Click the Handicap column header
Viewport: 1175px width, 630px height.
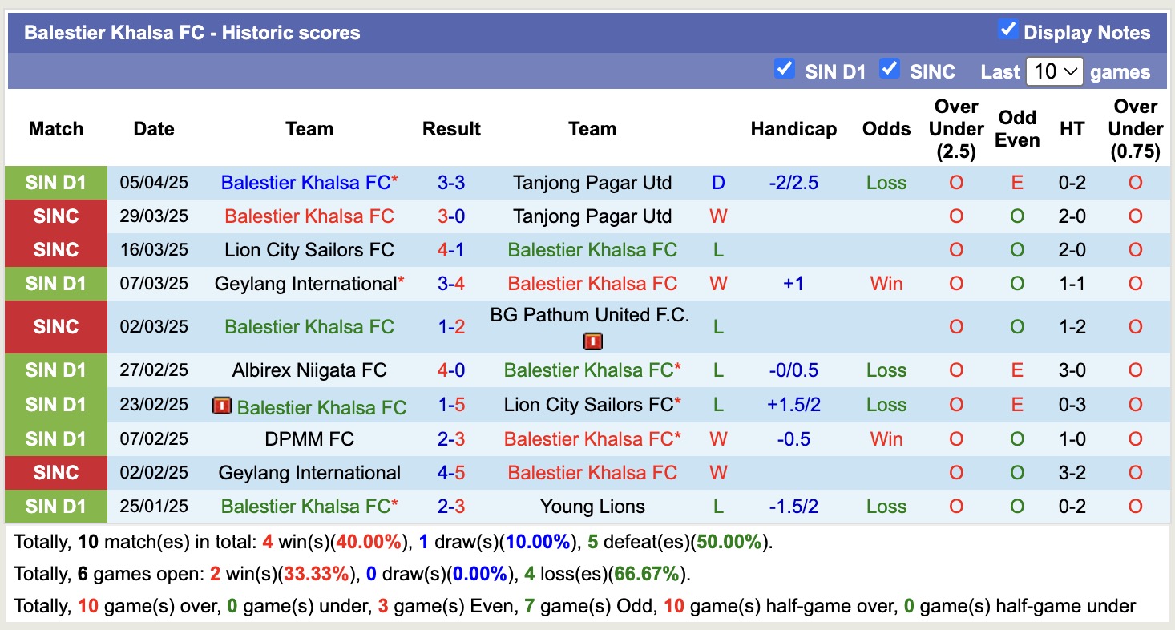793,128
